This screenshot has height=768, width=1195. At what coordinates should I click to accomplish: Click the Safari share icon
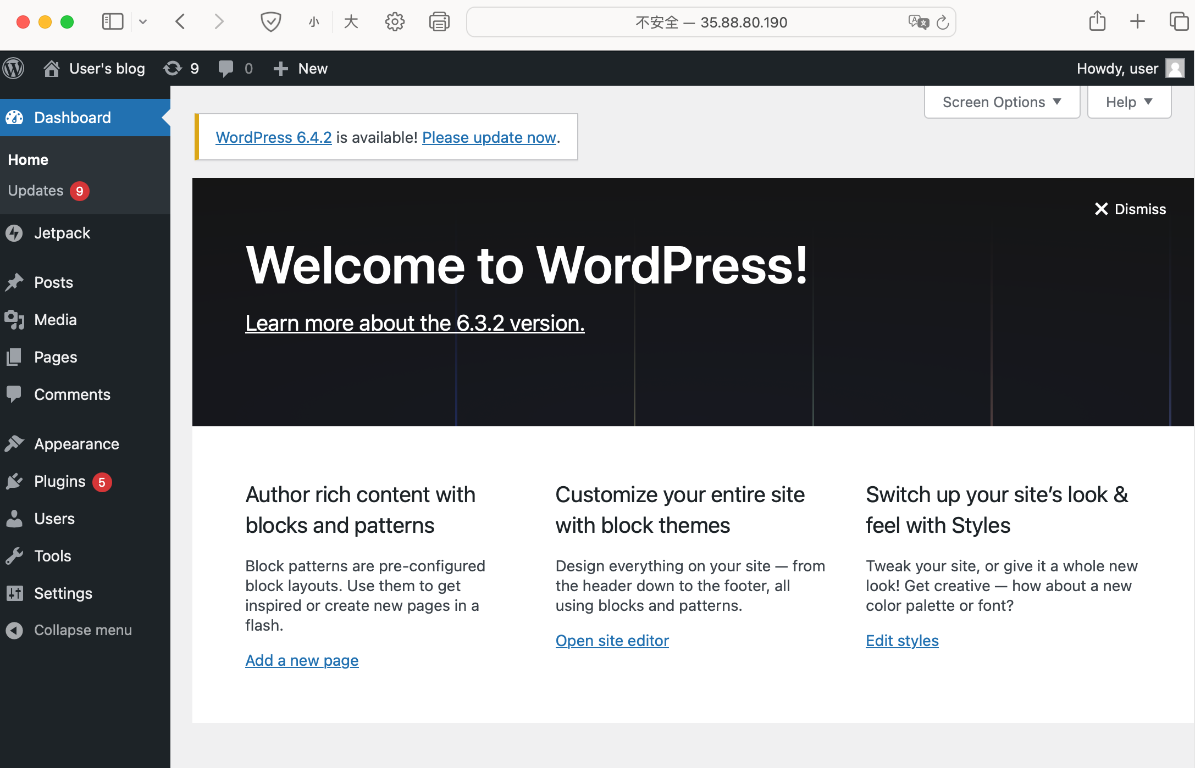[x=1097, y=21]
